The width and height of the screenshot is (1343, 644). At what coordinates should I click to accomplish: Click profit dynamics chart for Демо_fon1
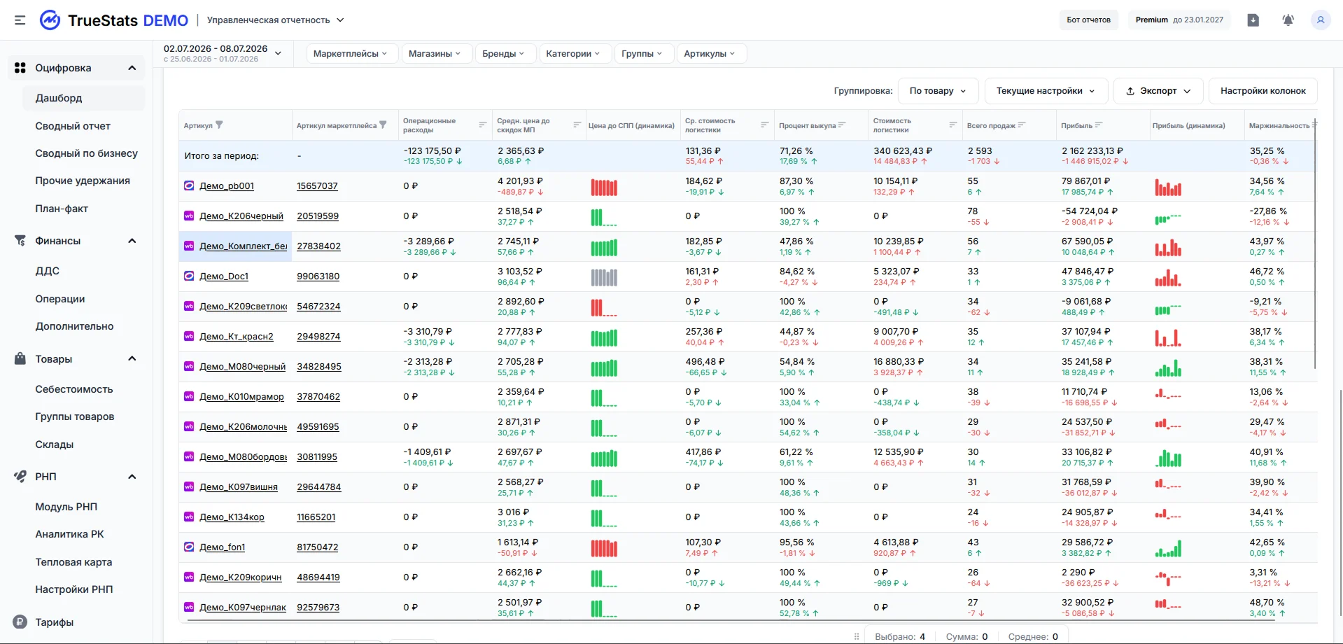1168,548
